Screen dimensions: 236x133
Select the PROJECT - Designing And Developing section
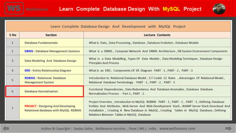[x=51, y=108]
